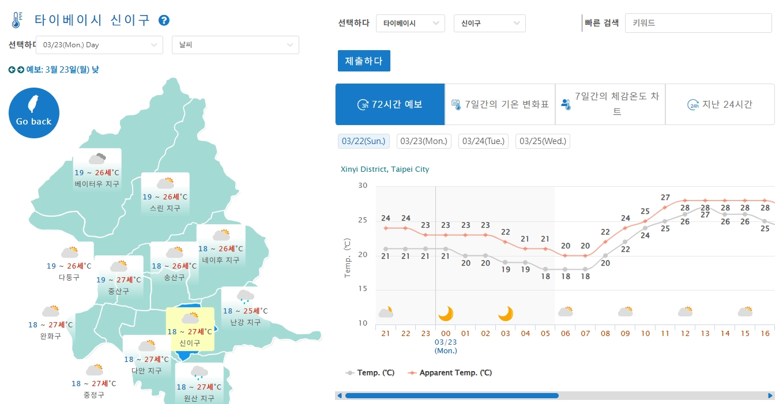Click the moon icon below the temperature chart
This screenshot has width=783, height=404.
point(447,313)
